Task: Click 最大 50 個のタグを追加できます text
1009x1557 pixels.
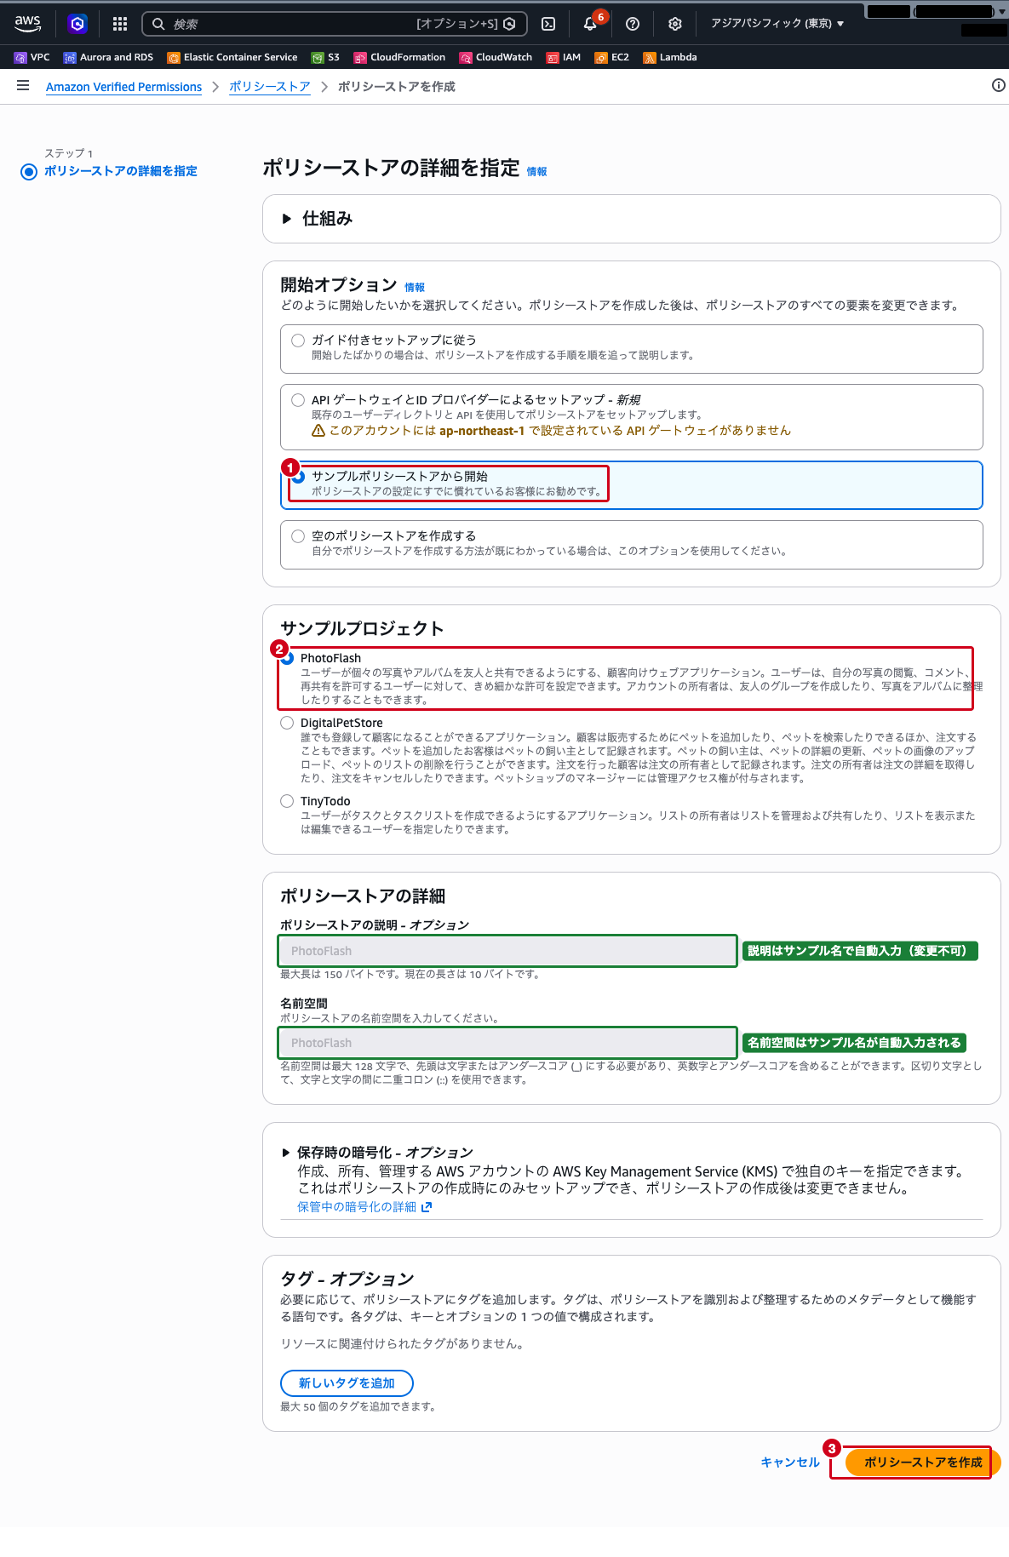Action: pos(360,1407)
